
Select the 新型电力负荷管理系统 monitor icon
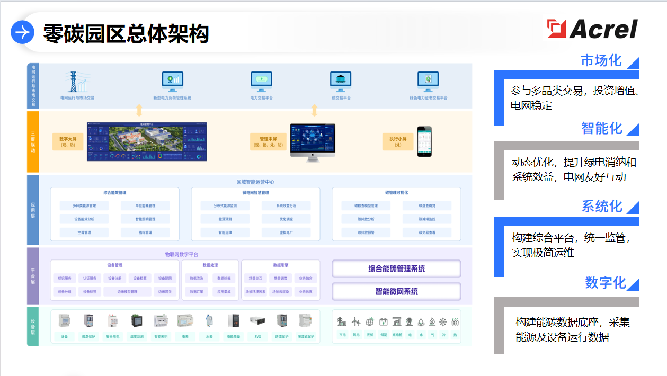[x=172, y=82]
